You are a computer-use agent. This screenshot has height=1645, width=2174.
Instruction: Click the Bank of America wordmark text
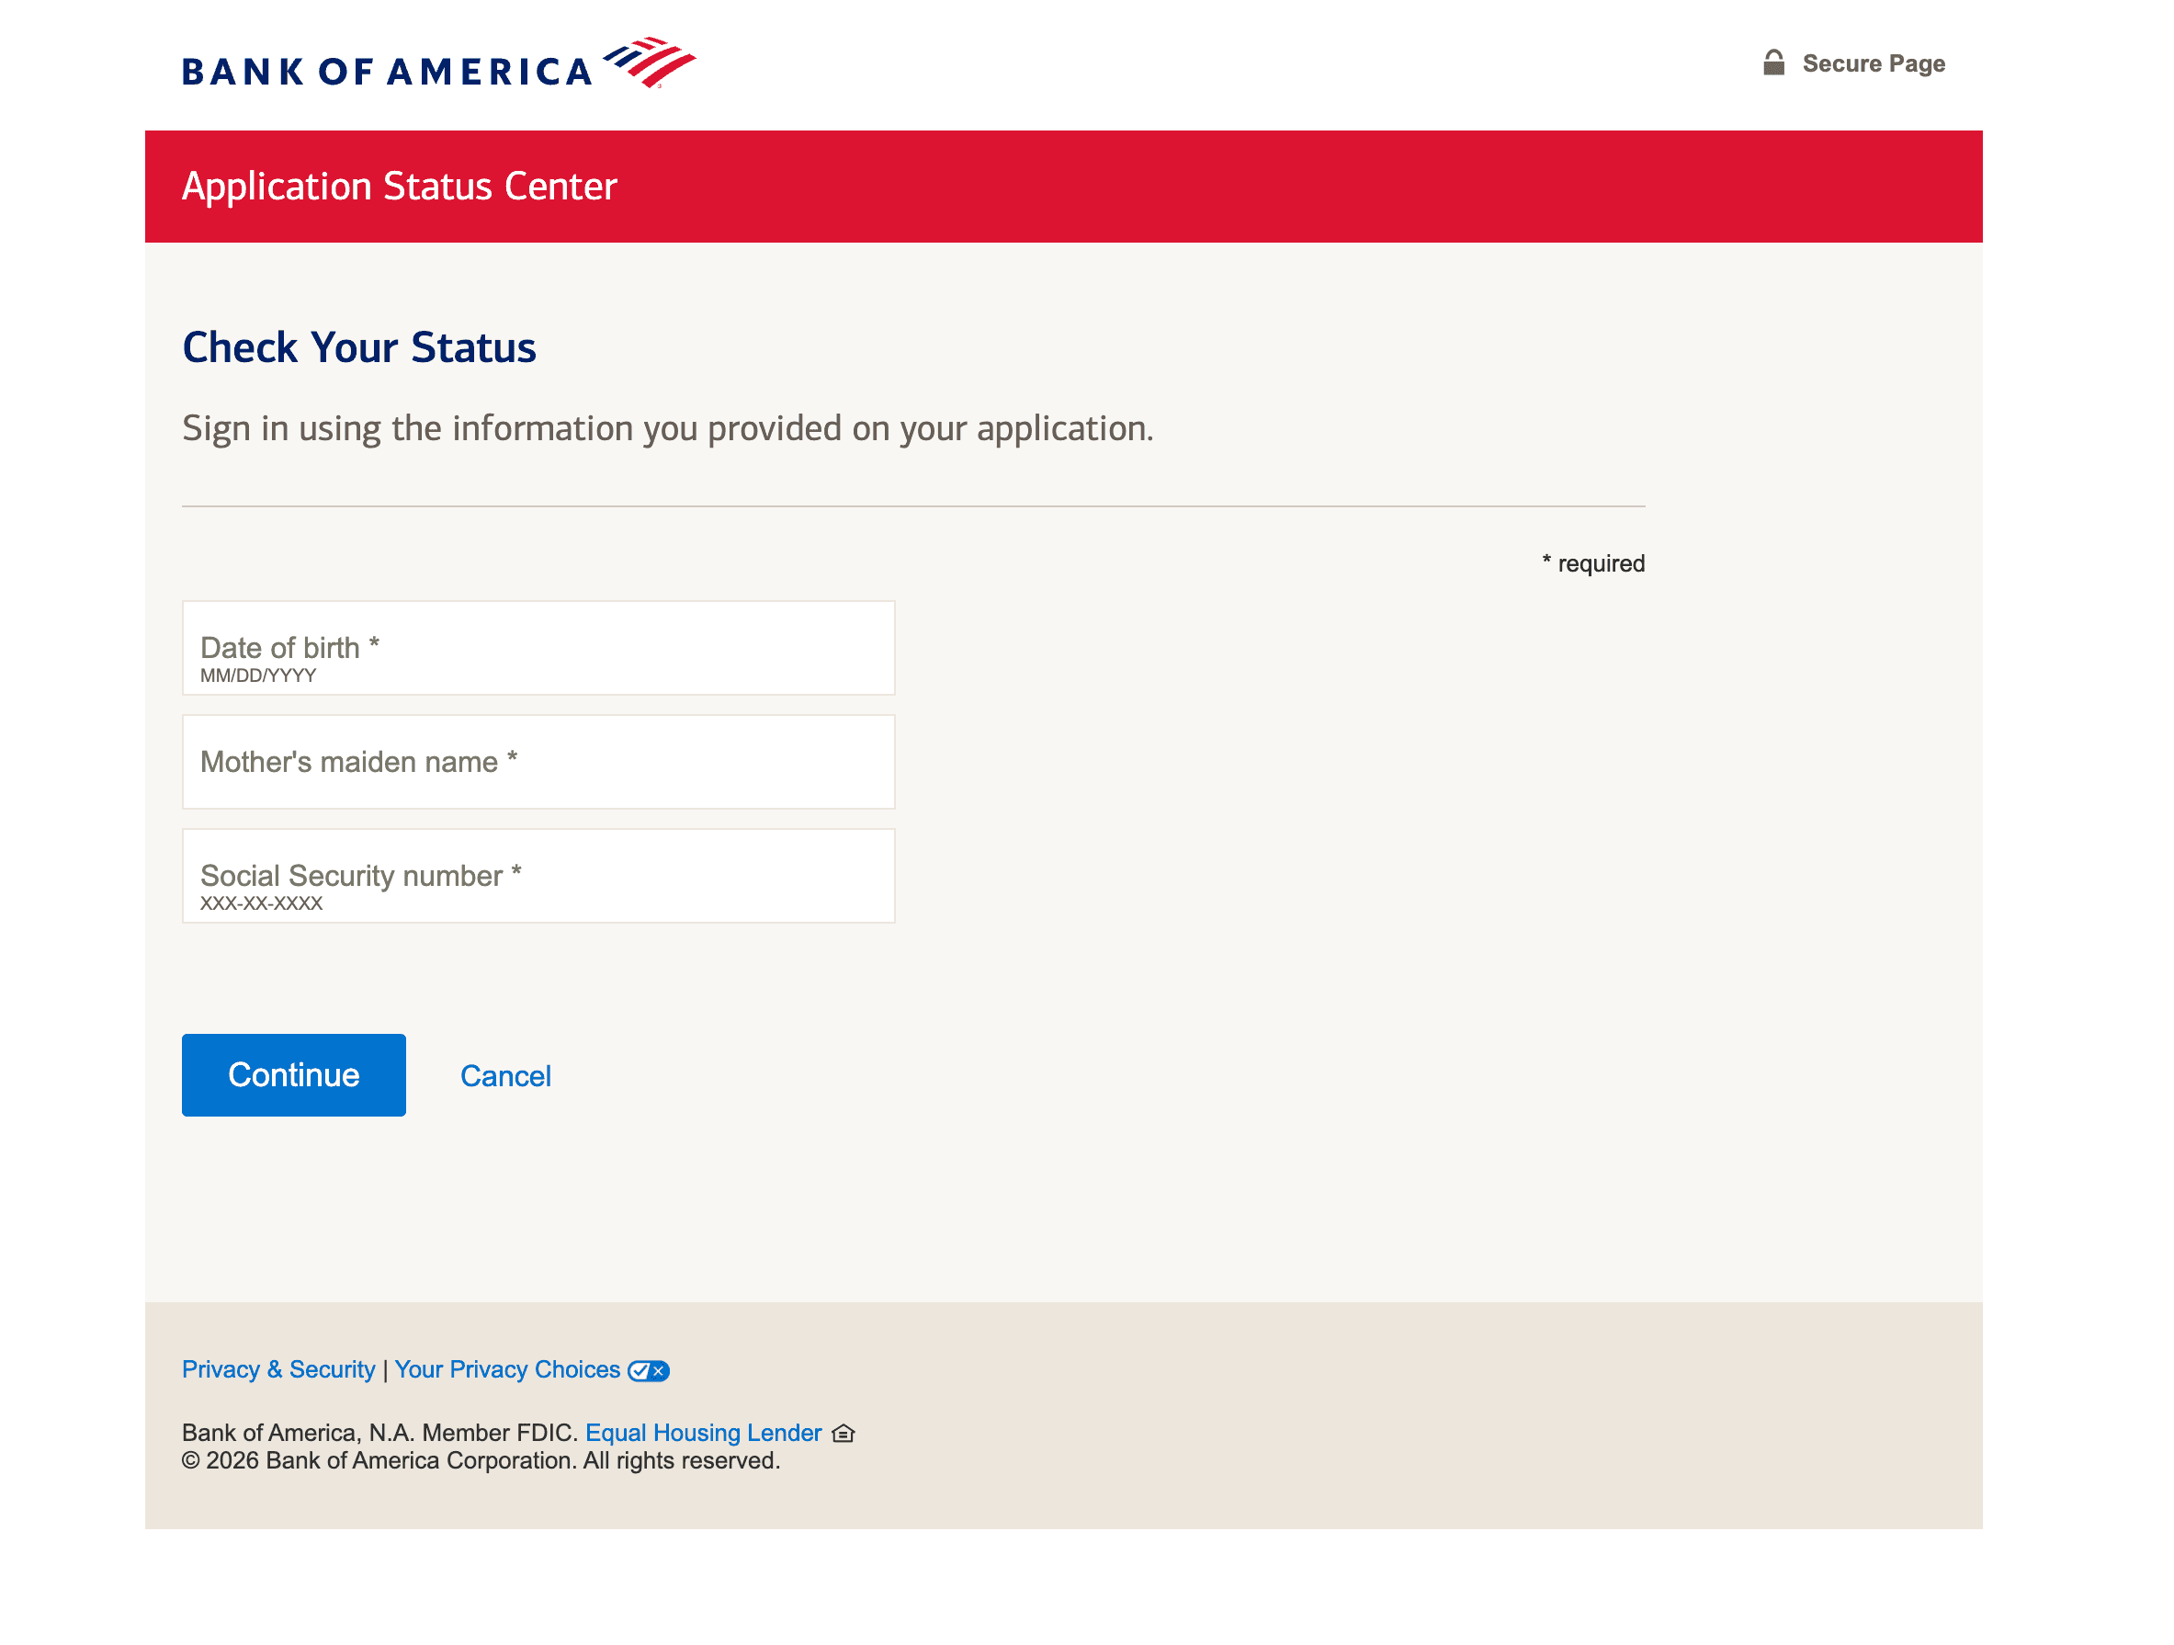tap(387, 72)
